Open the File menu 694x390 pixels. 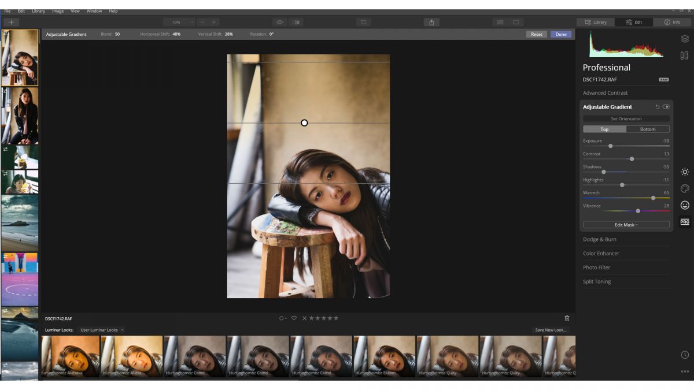point(8,11)
